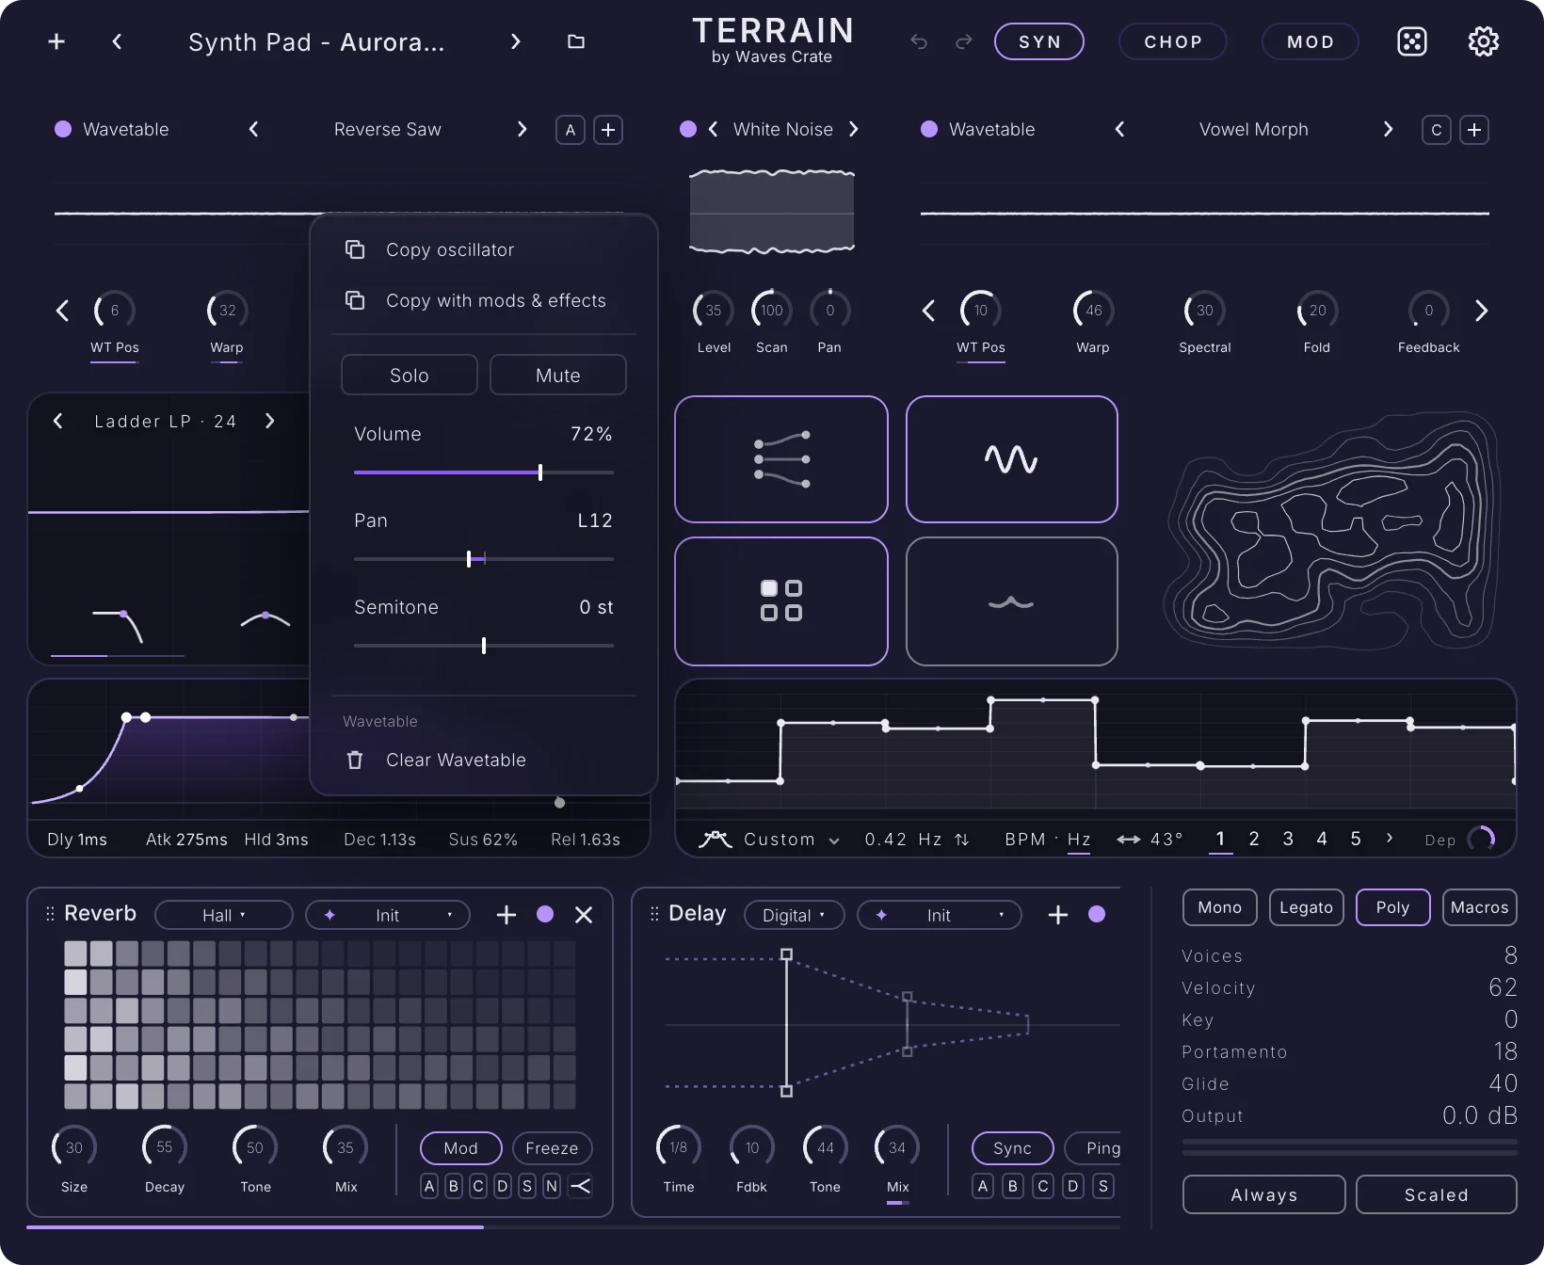This screenshot has height=1265, width=1544.
Task: Disable the Reverb effect power dot
Action: point(545,914)
